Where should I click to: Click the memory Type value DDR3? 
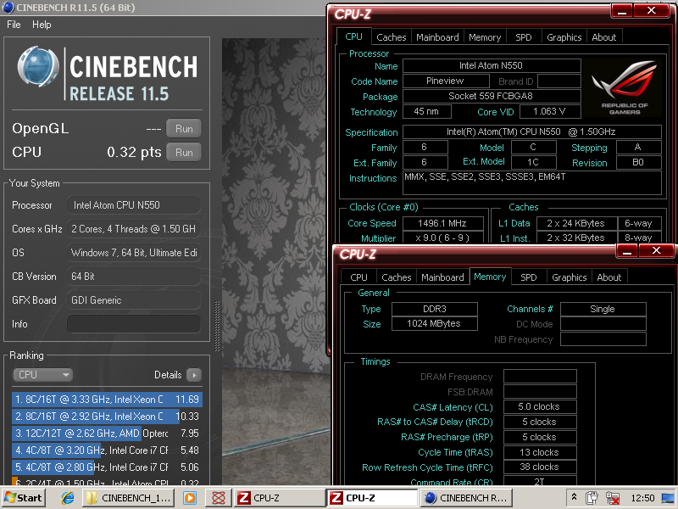point(435,309)
